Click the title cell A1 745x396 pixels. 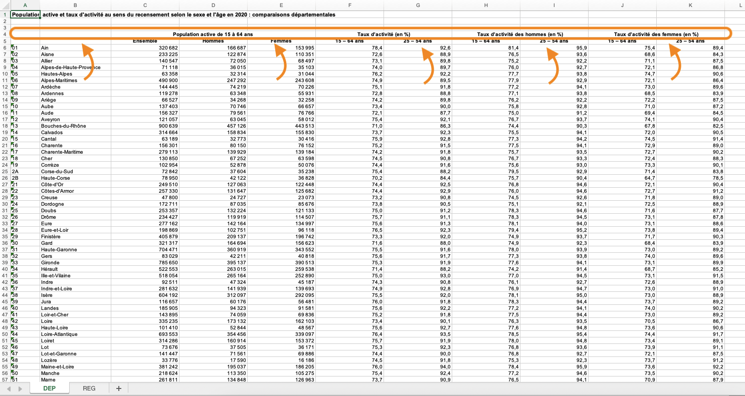[25, 15]
